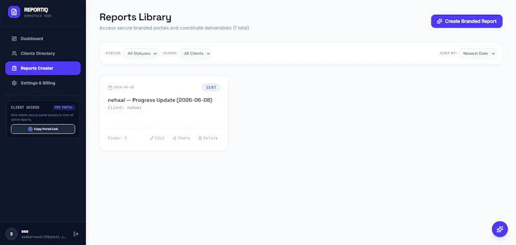Select Reports Creator in sidebar

(43, 68)
